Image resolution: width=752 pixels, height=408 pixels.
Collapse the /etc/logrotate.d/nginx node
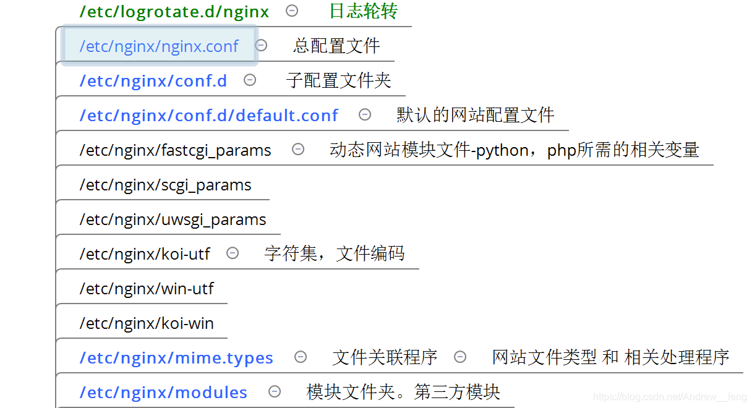(x=292, y=11)
